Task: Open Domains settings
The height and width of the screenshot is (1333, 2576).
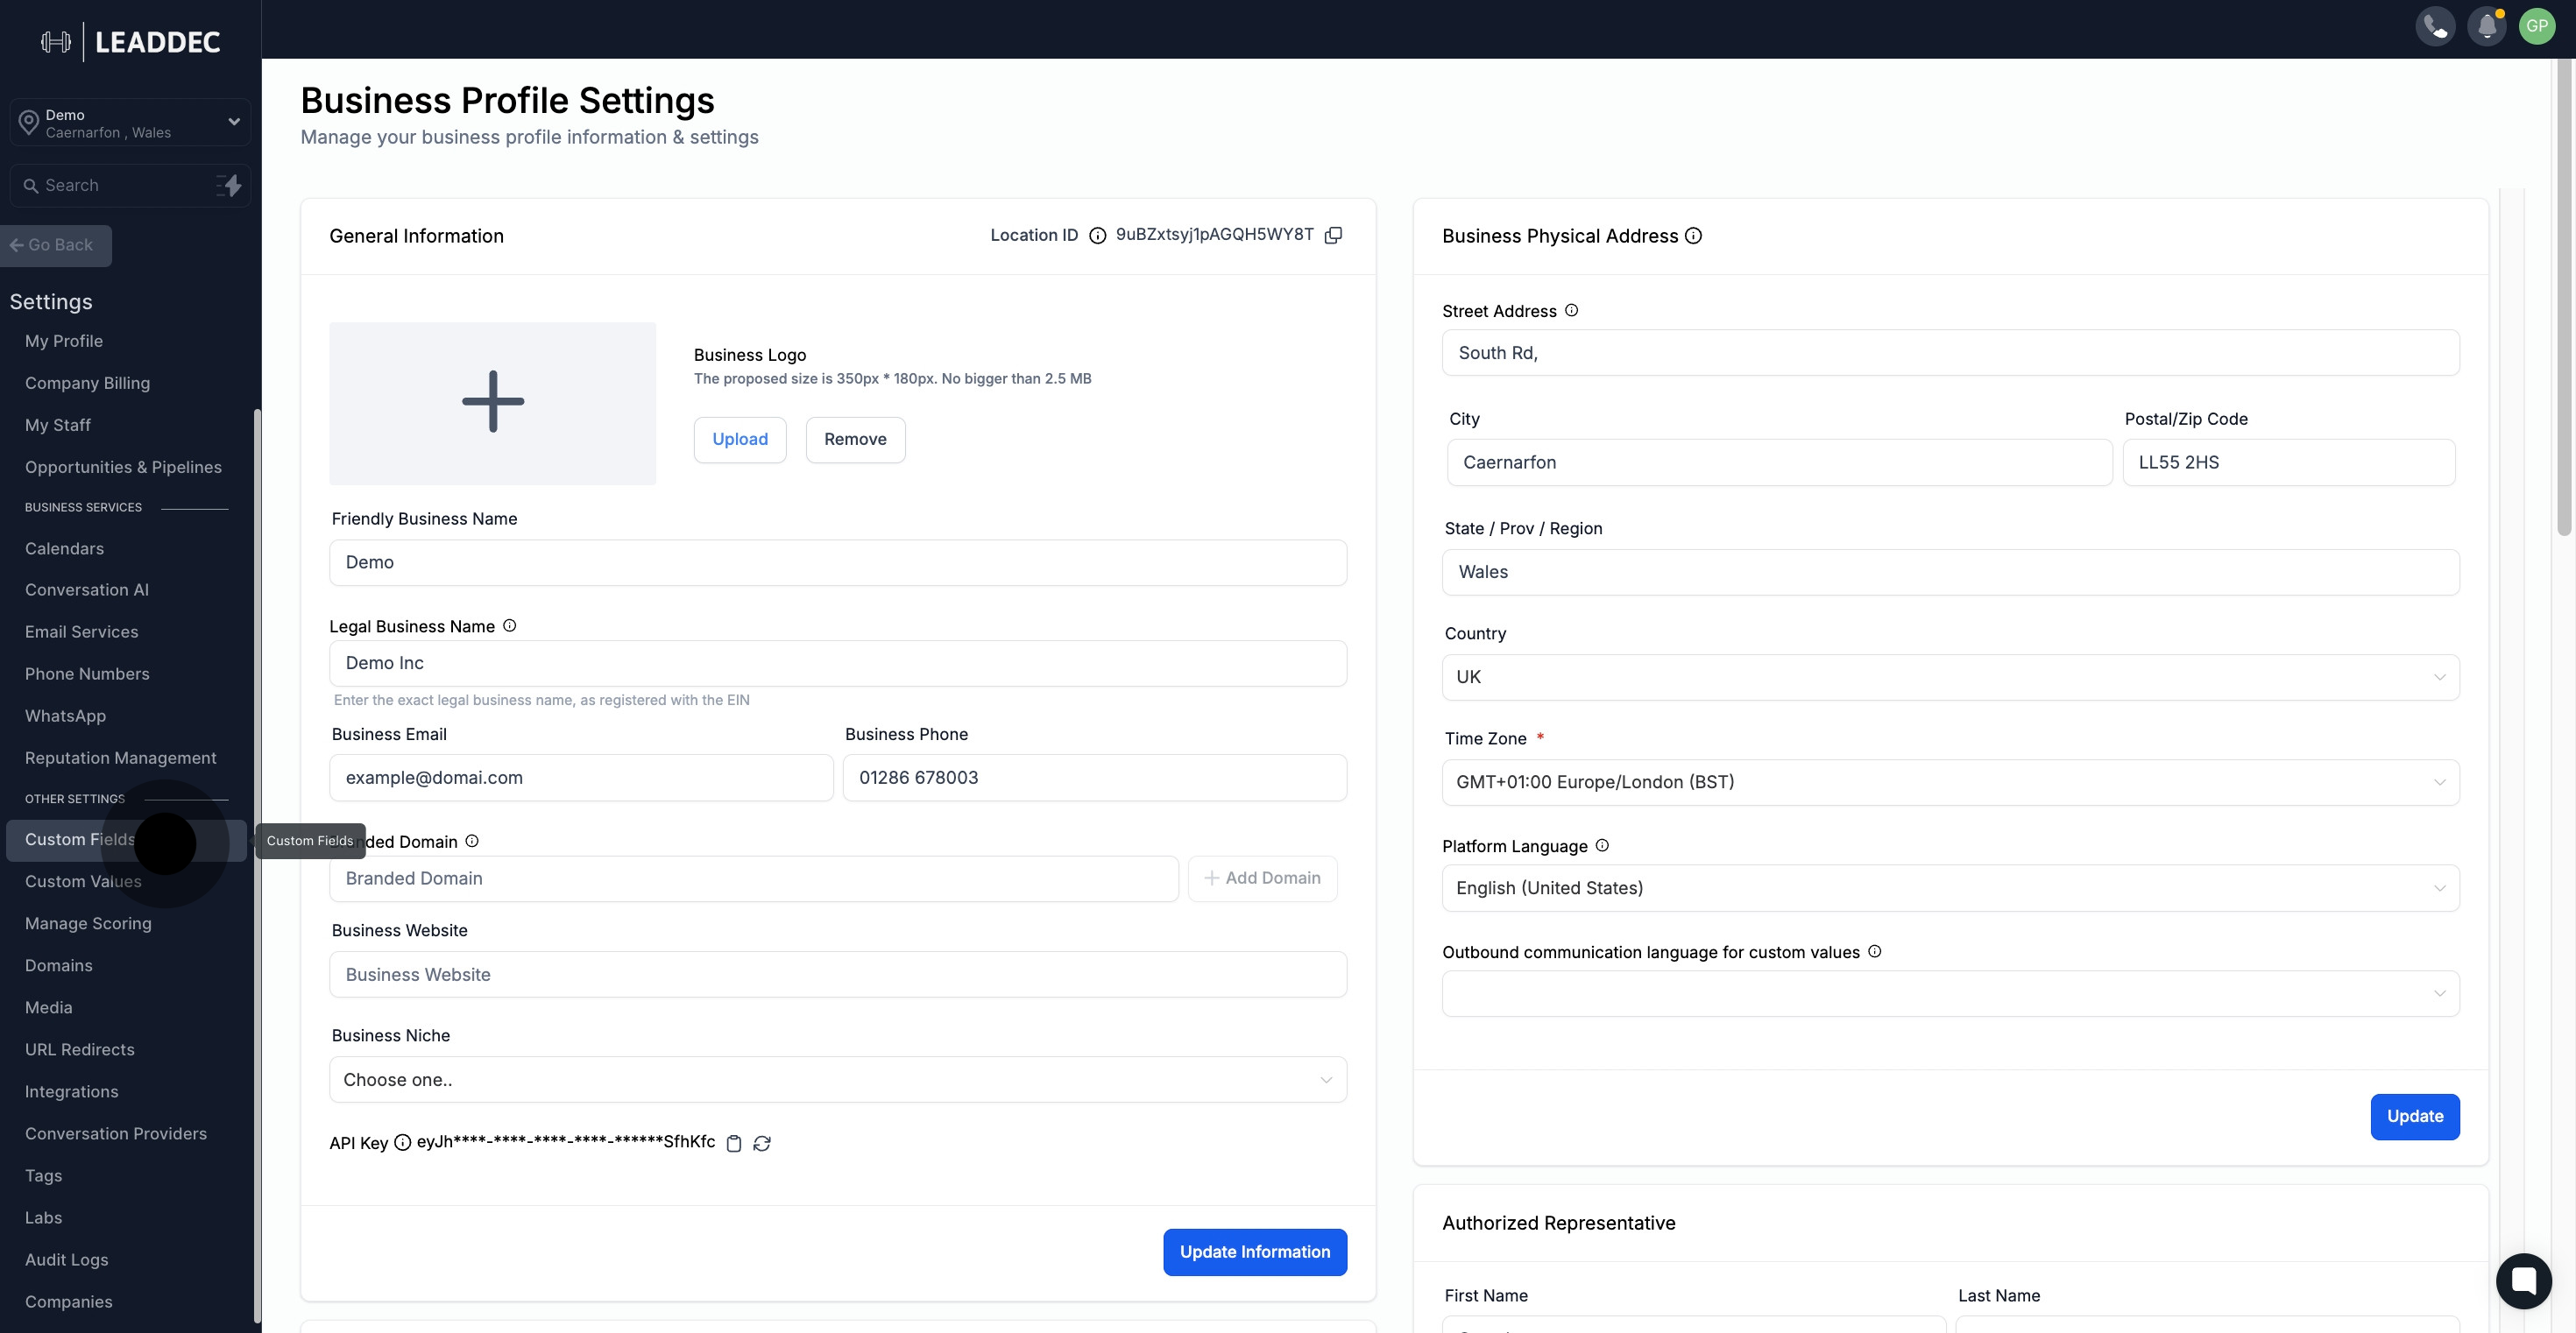Action: (x=59, y=966)
